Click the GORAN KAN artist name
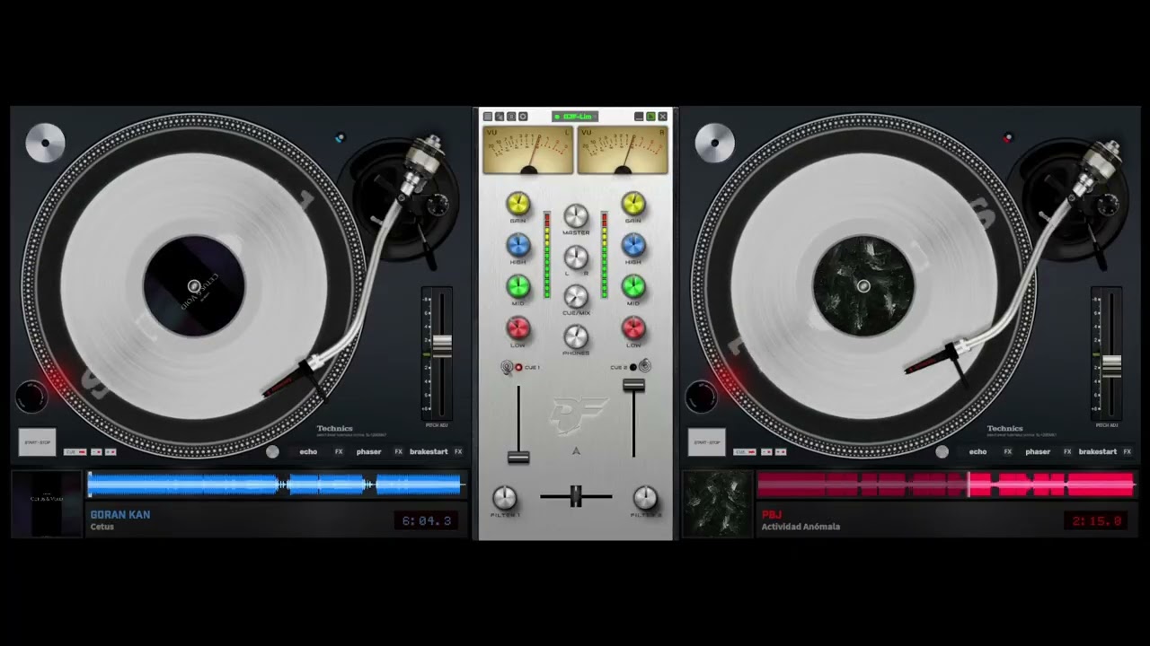Image resolution: width=1150 pixels, height=646 pixels. [120, 515]
